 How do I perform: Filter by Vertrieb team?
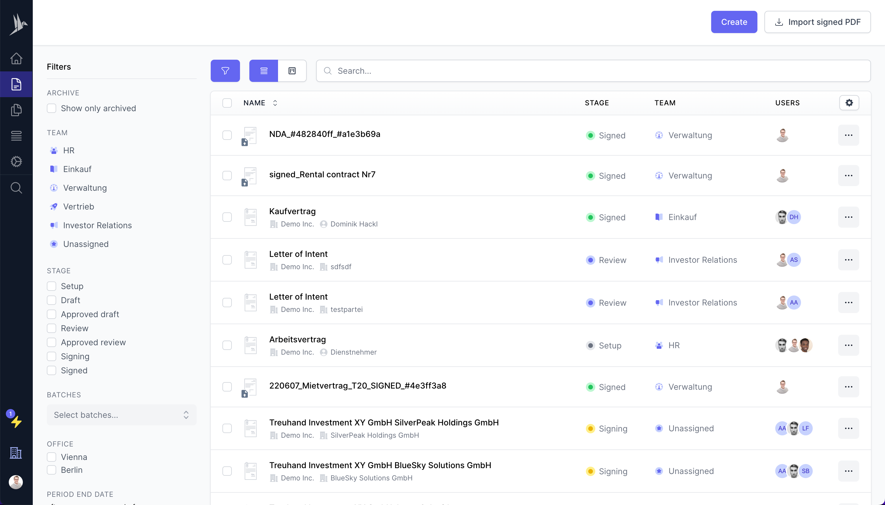click(78, 207)
